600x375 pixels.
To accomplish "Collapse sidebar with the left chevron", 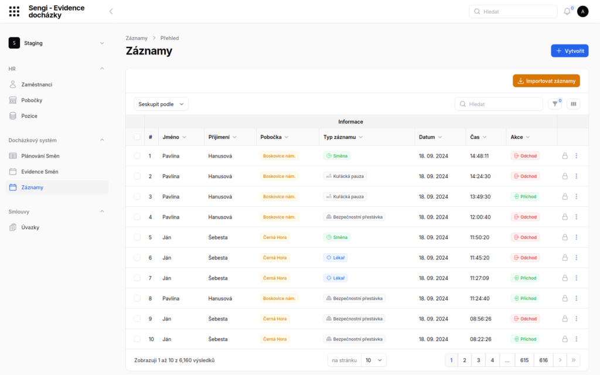I will [x=111, y=12].
